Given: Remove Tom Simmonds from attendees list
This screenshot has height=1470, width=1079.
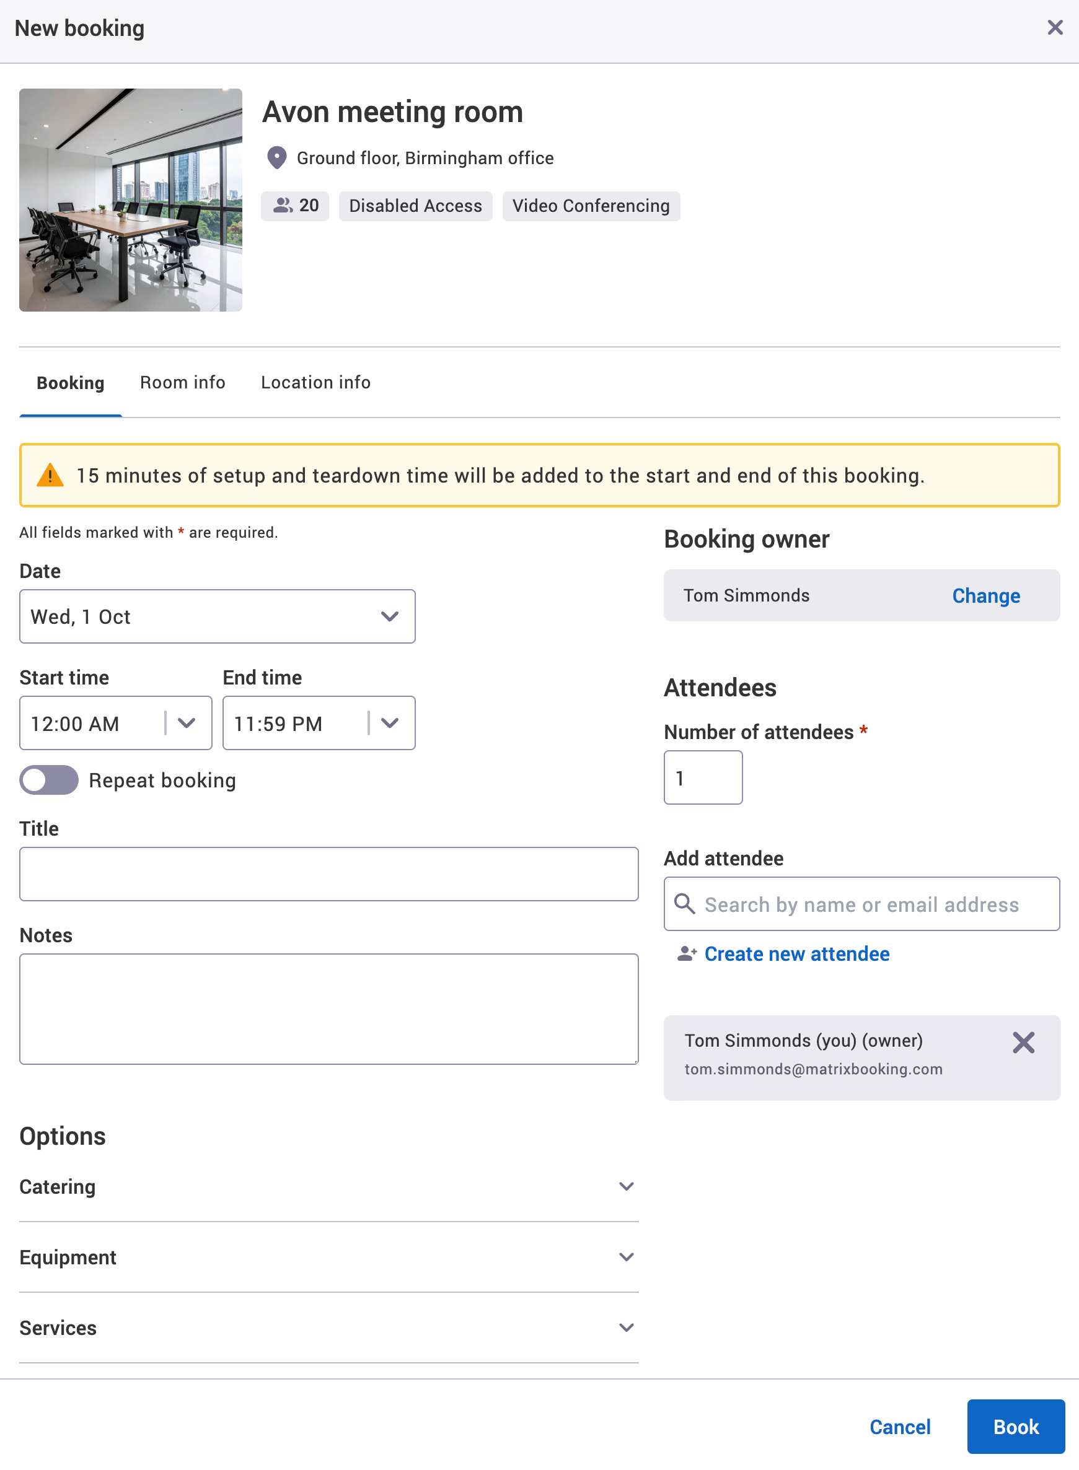Looking at the screenshot, I should point(1023,1043).
